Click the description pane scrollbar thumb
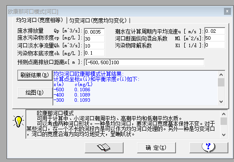Viewport: 234px width, 162px height. (224, 121)
